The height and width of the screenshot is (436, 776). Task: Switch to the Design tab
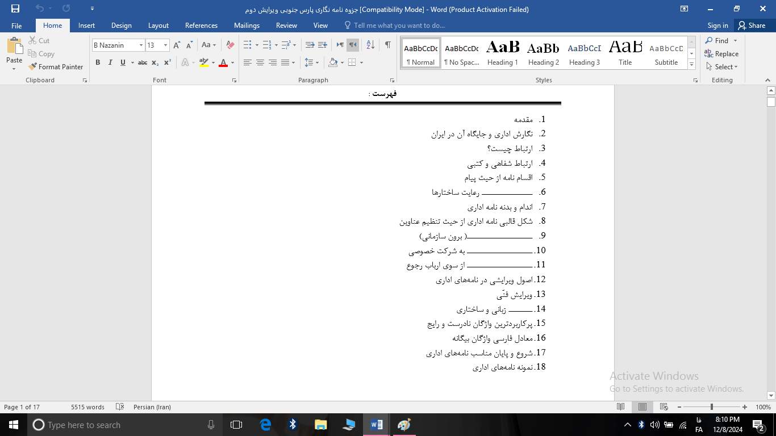pos(122,26)
